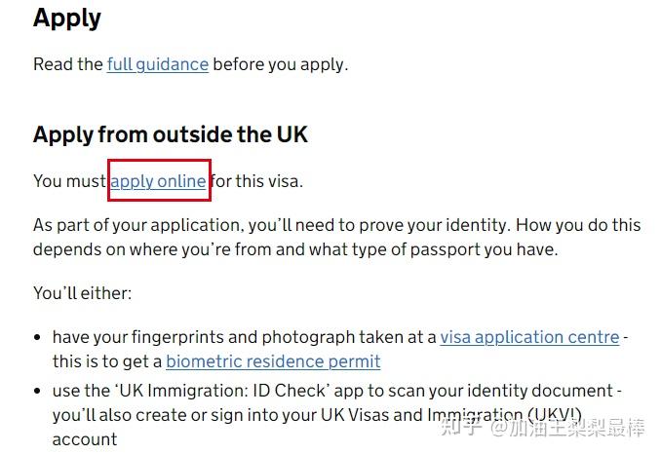The image size is (661, 454).
Task: Open the 'full guidance' link
Action: tap(157, 64)
